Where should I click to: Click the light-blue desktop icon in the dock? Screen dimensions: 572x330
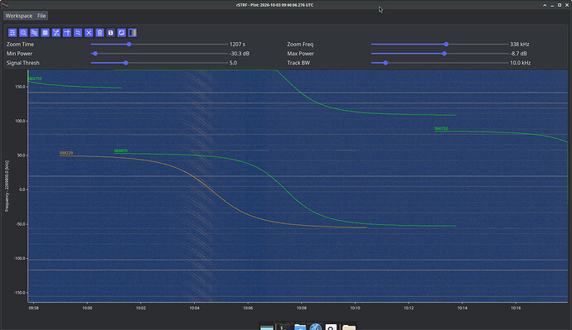[x=267, y=328]
